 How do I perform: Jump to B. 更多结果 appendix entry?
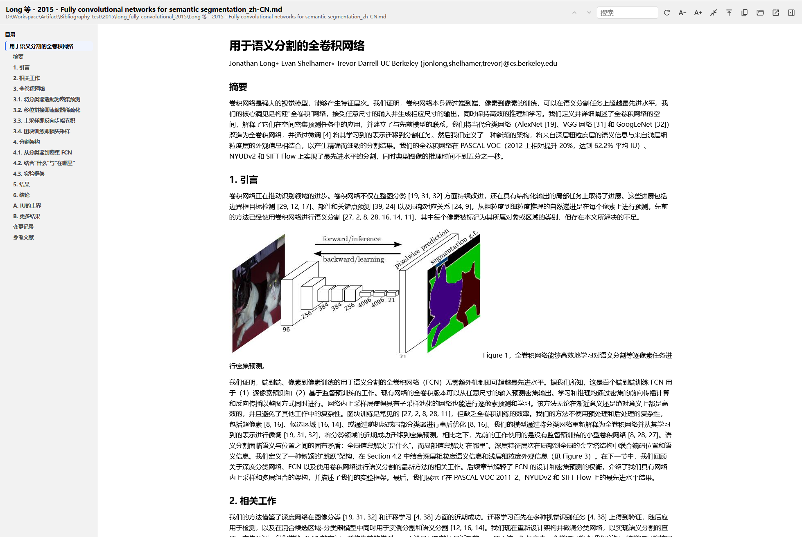pyautogui.click(x=27, y=216)
